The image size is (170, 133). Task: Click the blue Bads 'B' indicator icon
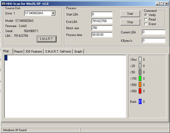tap(140, 101)
